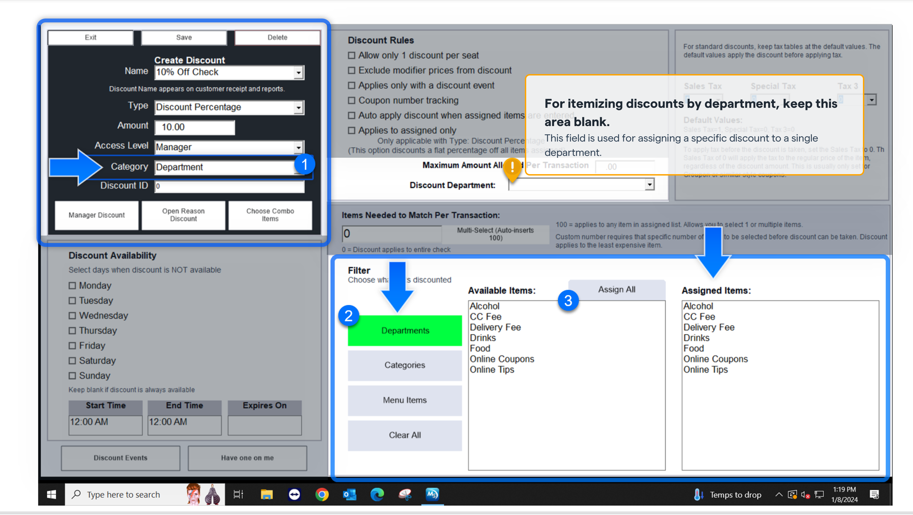Viewport: 913px width, 515px height.
Task: Expand the Discount Department dropdown
Action: click(x=649, y=185)
